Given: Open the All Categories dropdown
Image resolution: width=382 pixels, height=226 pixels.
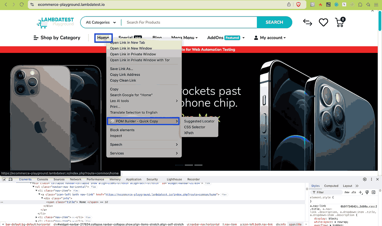Looking at the screenshot, I should pos(100,22).
